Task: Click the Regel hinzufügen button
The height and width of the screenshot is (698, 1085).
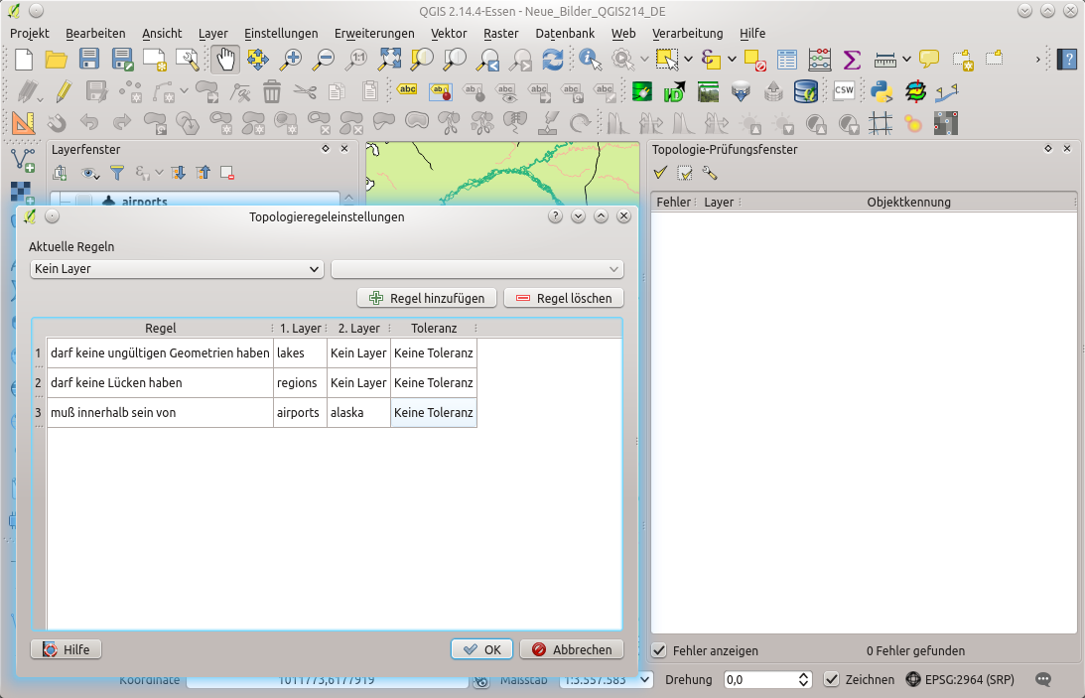Action: pos(427,298)
